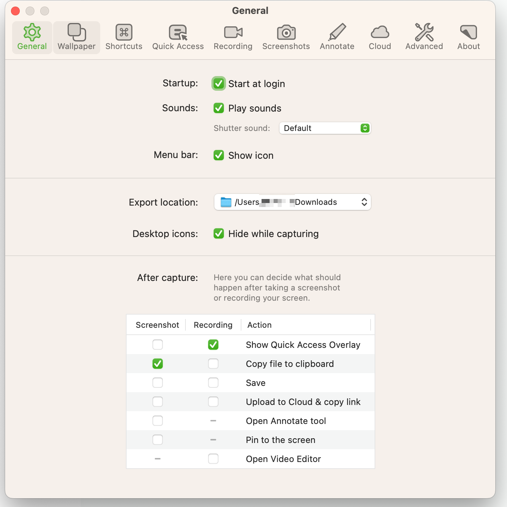The image size is (507, 507).
Task: Select the About tab
Action: pyautogui.click(x=468, y=37)
